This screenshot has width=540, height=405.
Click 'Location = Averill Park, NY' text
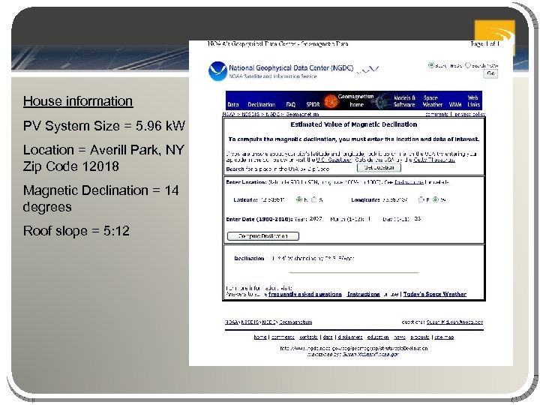point(103,150)
